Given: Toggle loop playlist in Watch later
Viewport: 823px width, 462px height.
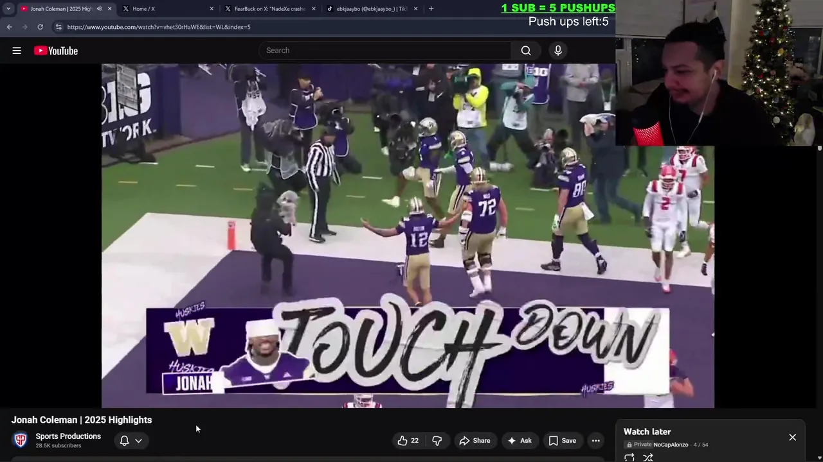Looking at the screenshot, I should 629,458.
